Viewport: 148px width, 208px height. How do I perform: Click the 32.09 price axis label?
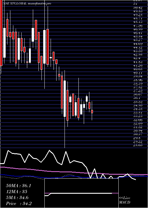pyautogui.click(x=138, y=123)
